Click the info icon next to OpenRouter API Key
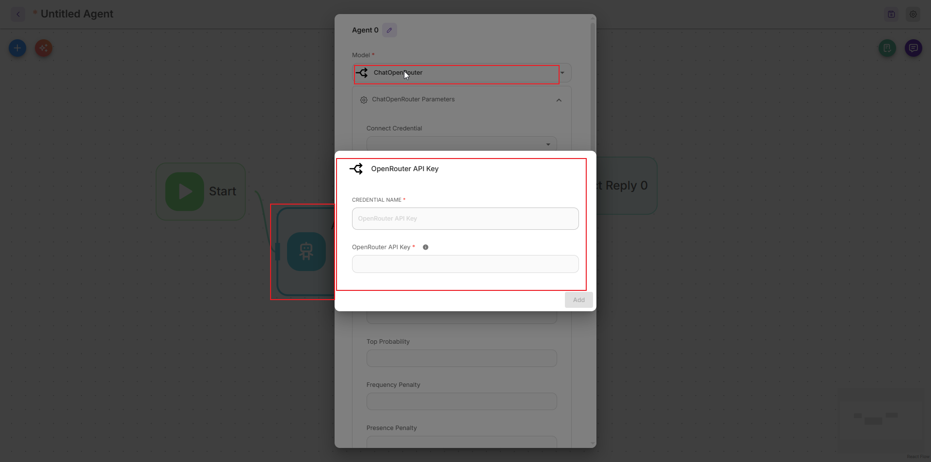This screenshot has height=462, width=931. point(425,247)
